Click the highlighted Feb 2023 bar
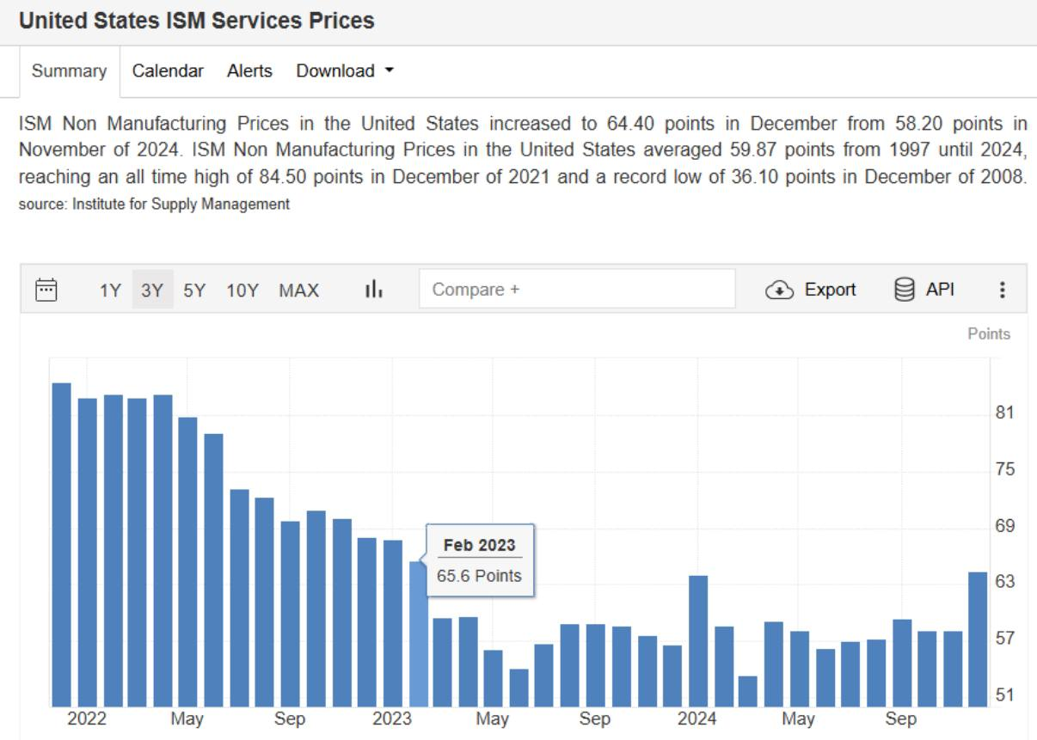The width and height of the screenshot is (1037, 740). 418,636
